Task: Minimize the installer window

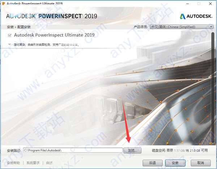Action: click(x=187, y=4)
